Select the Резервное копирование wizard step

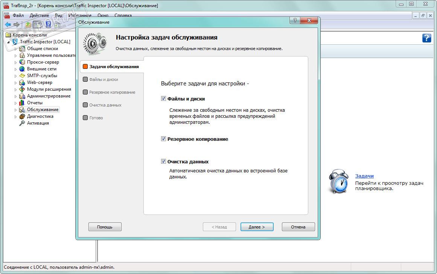click(109, 92)
